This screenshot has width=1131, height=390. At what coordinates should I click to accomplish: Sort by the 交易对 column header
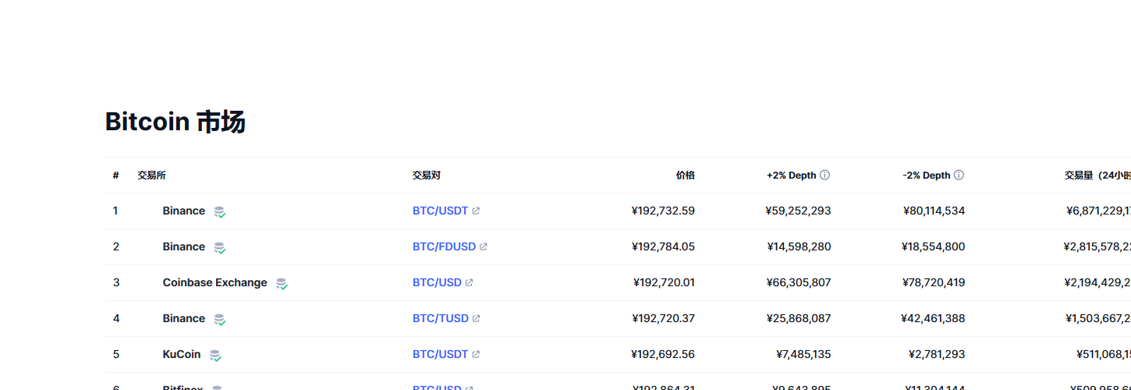pyautogui.click(x=427, y=175)
